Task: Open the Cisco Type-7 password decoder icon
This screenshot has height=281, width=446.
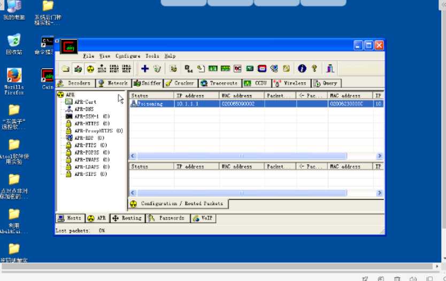Action: click(x=213, y=68)
